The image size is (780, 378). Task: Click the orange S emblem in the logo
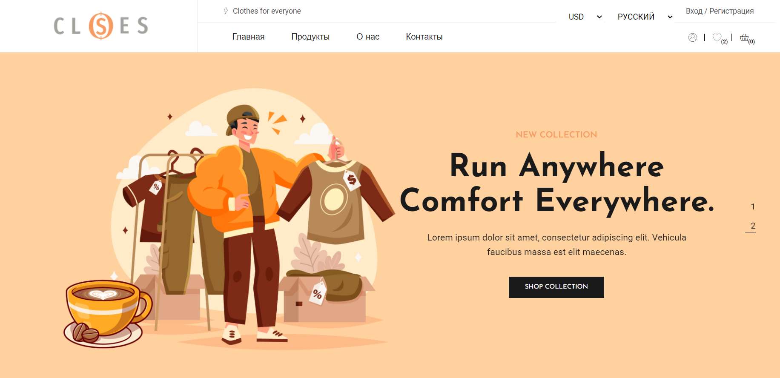click(x=101, y=26)
